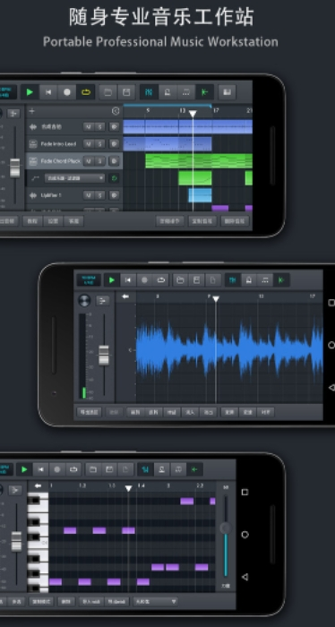Toggle the metronome on the top phone

tap(167, 92)
